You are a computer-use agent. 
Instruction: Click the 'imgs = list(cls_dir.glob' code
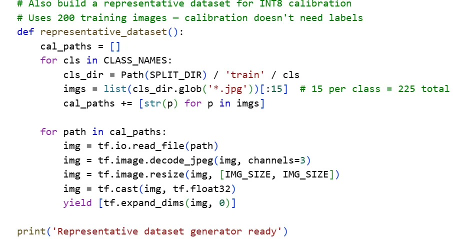click(x=175, y=89)
